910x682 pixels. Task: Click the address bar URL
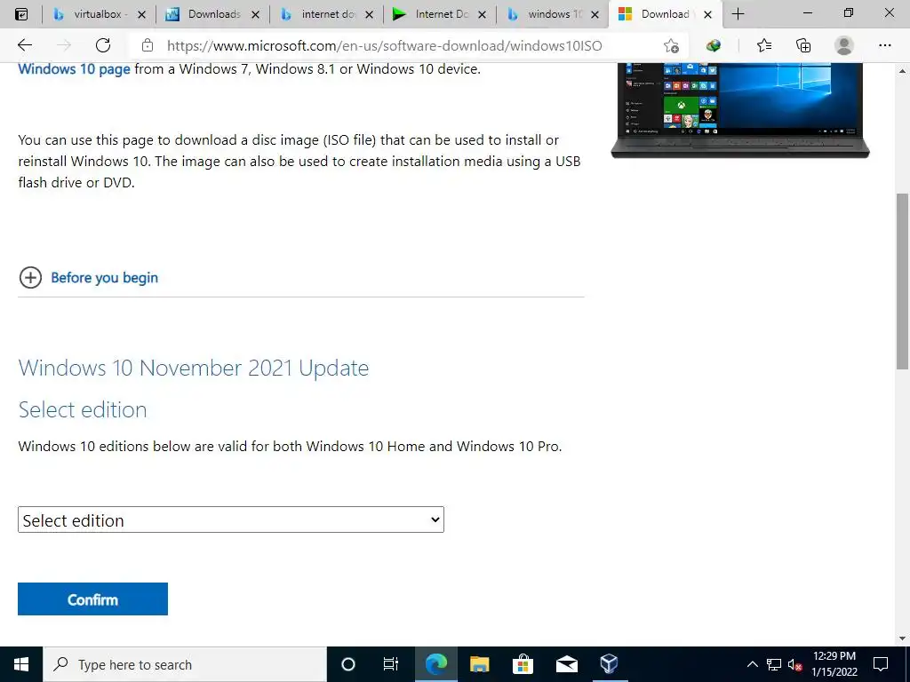tap(384, 46)
